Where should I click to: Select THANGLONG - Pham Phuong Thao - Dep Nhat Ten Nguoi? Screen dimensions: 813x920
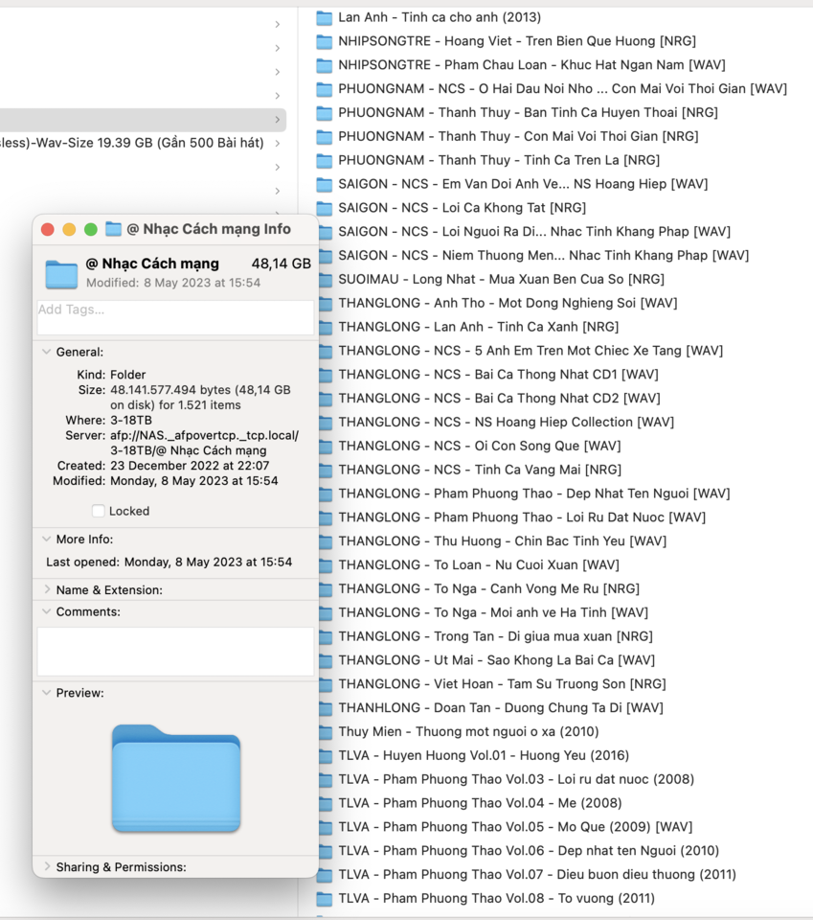point(534,494)
